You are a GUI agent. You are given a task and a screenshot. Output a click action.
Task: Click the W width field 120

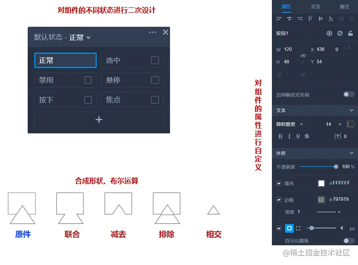pyautogui.click(x=288, y=49)
